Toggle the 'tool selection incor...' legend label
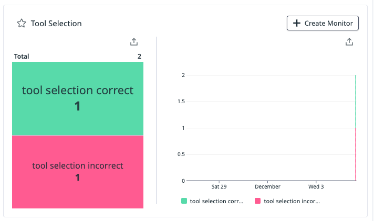Screen dimensions: 374x221 tap(292, 201)
